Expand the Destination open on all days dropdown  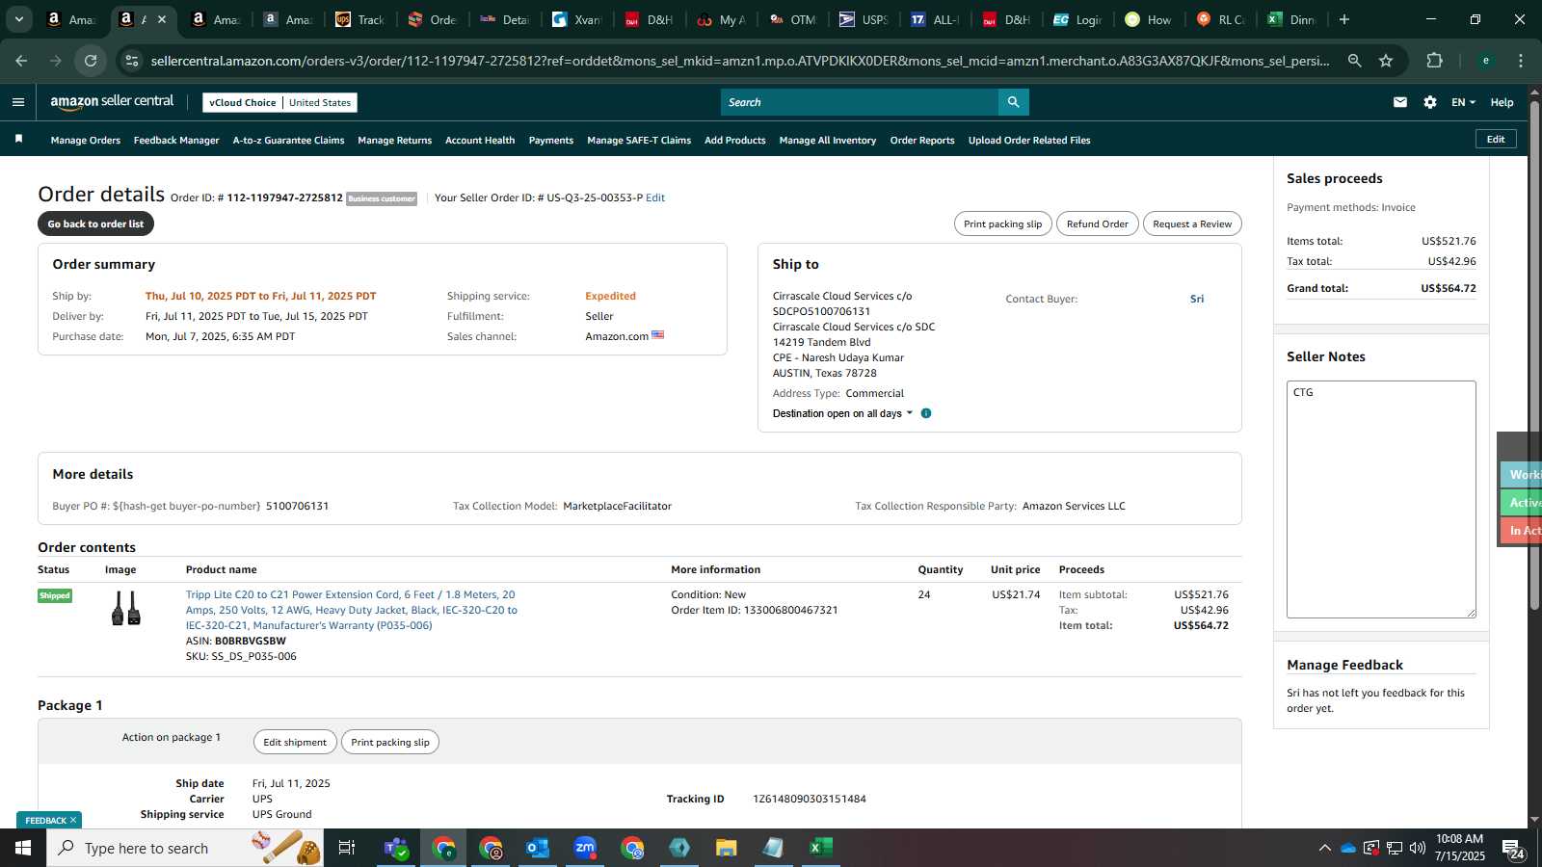(842, 413)
